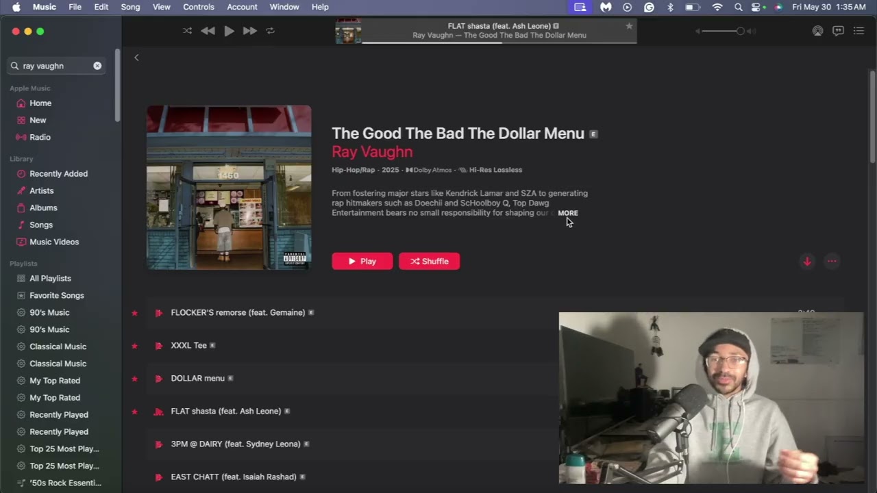Open the File menu
Image resolution: width=877 pixels, height=493 pixels.
tap(75, 7)
